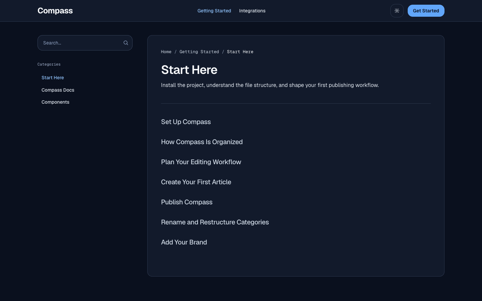
Task: Open the Getting Started nav item
Action: [214, 11]
